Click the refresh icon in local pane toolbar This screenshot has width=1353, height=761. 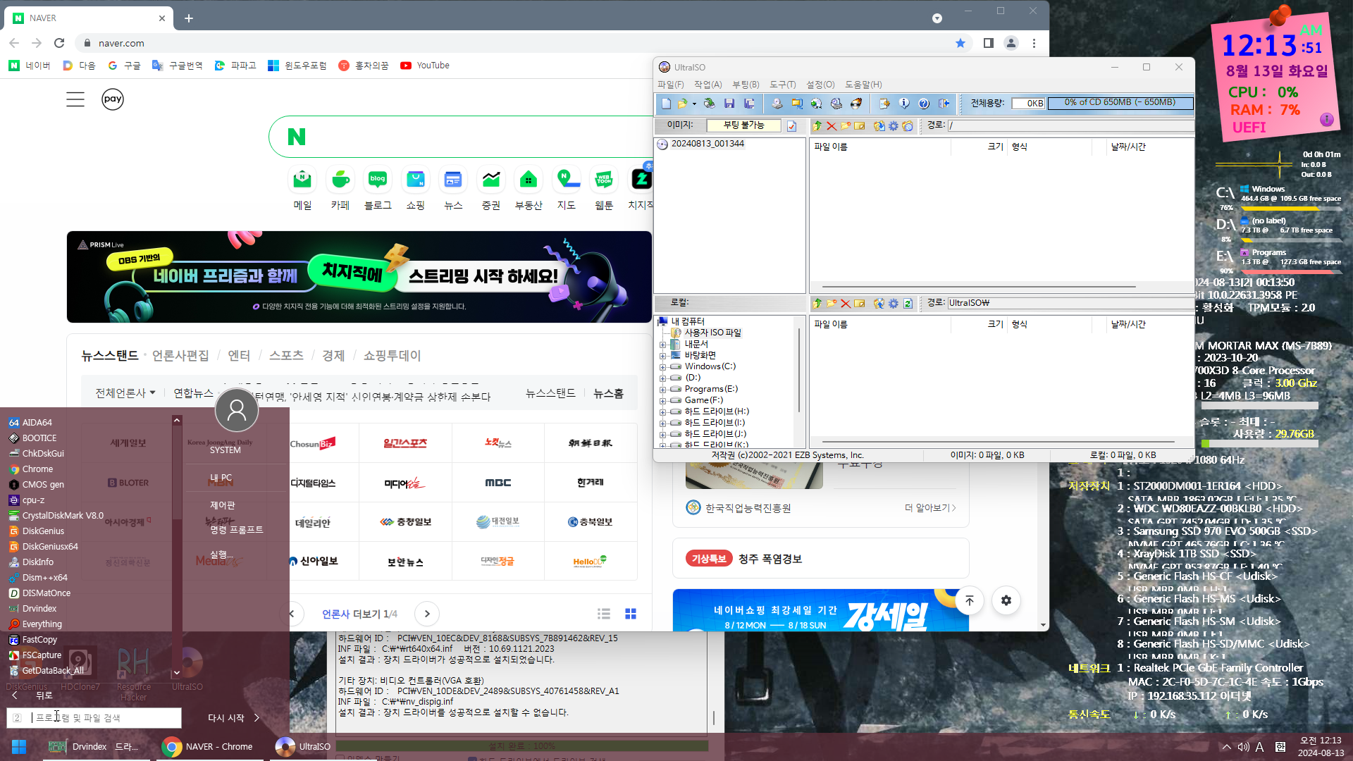click(x=908, y=304)
